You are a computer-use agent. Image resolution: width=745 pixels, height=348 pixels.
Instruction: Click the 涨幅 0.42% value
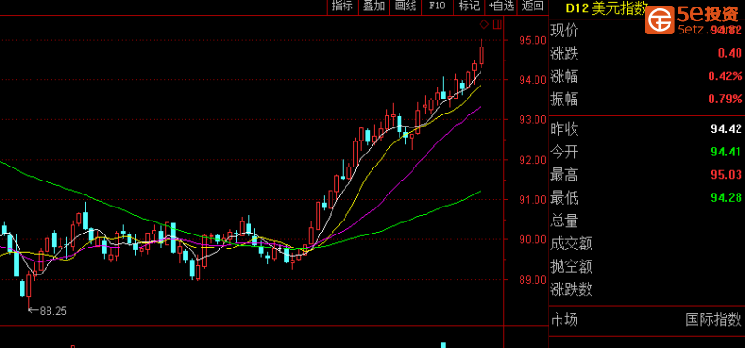[x=725, y=76]
